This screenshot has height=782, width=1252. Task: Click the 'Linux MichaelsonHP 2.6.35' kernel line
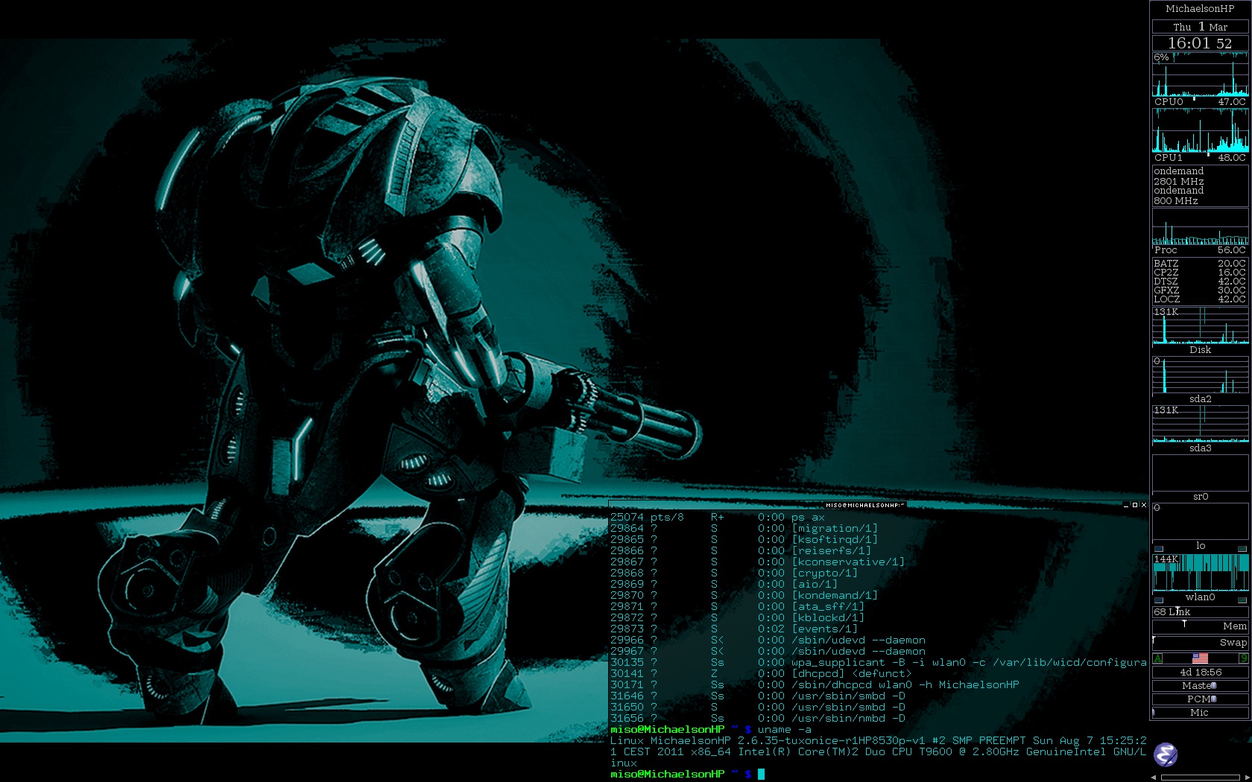pos(878,741)
